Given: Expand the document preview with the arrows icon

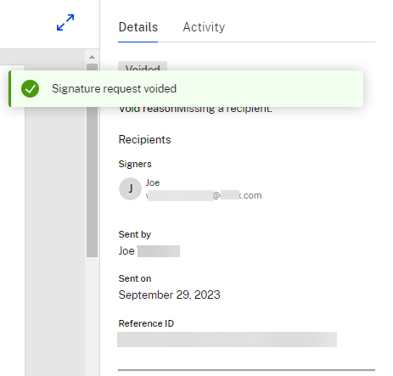Looking at the screenshot, I should click(65, 23).
